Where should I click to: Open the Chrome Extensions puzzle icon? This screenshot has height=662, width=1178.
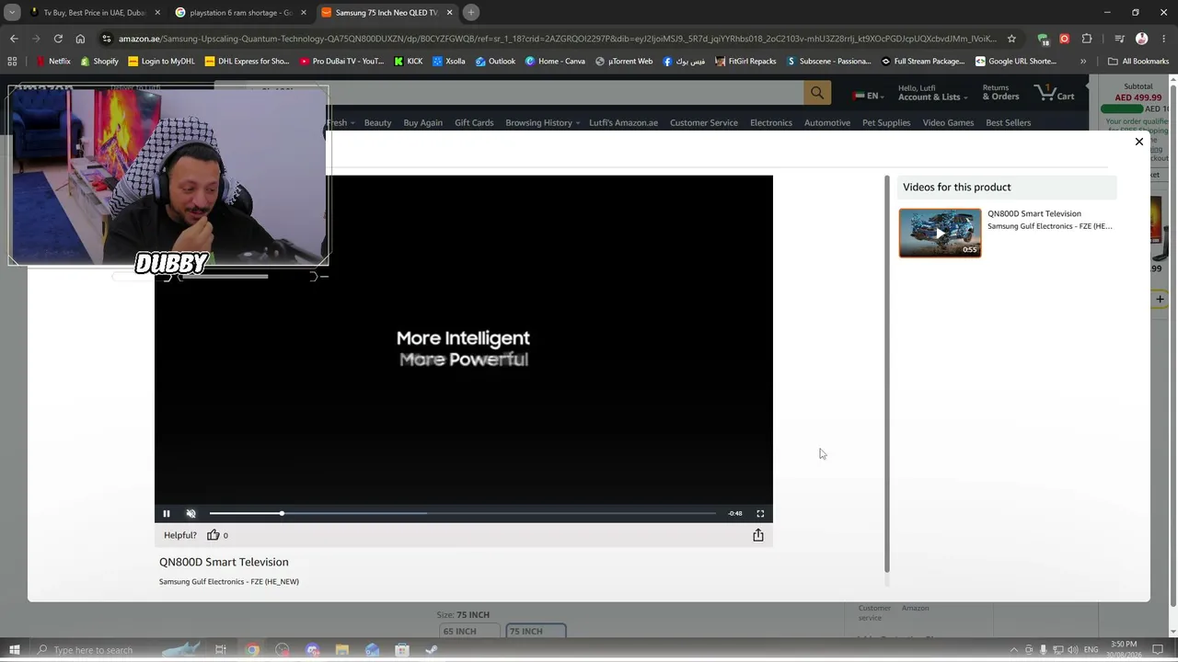(x=1087, y=39)
